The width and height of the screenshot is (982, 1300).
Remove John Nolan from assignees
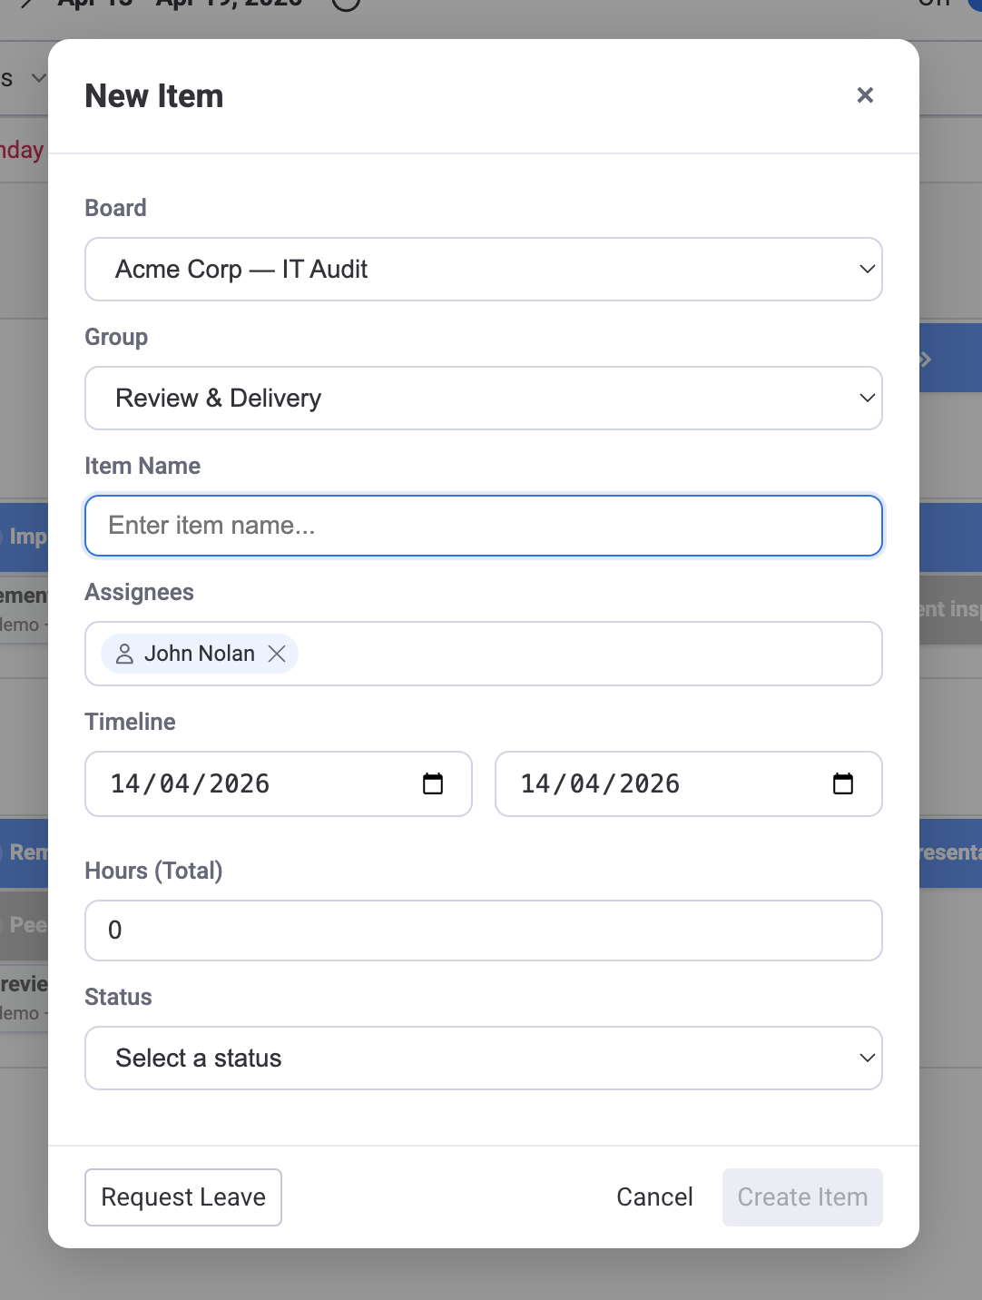(278, 654)
